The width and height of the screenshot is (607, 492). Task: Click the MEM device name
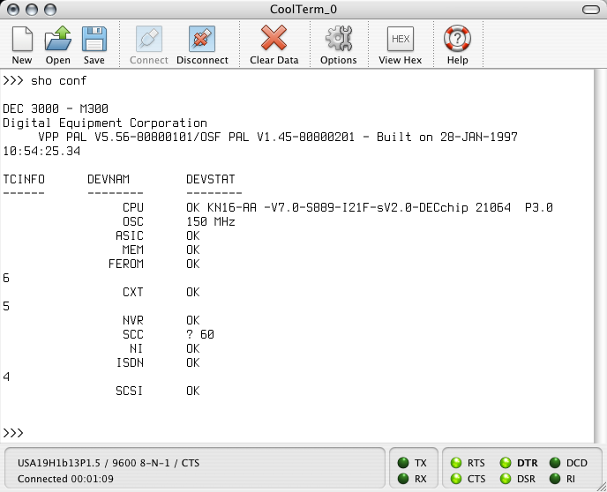(132, 250)
